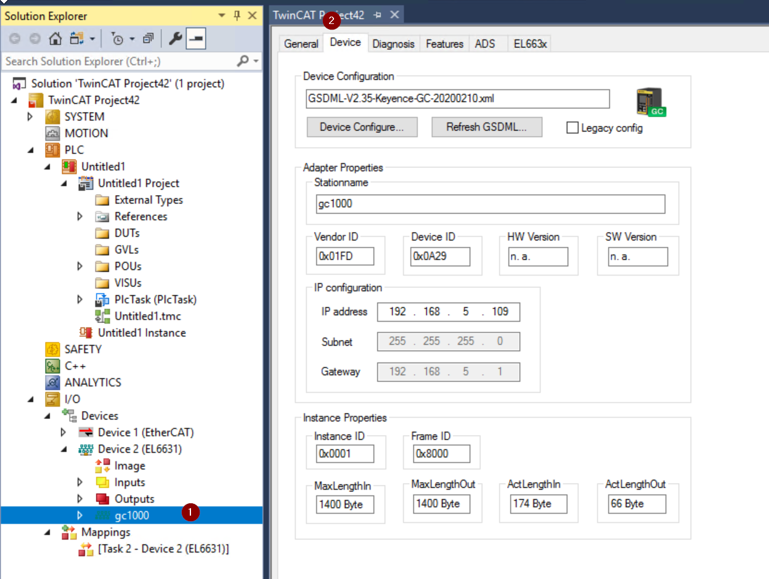This screenshot has height=579, width=769.
Task: Select [Task 2 - Device 2 (EL6631)] mapping
Action: pos(163,549)
